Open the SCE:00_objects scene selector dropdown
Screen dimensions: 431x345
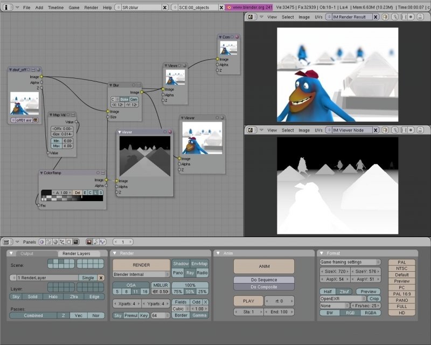[x=175, y=8]
